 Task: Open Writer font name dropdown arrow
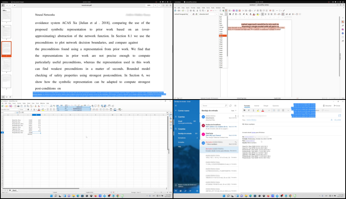coord(216,14)
